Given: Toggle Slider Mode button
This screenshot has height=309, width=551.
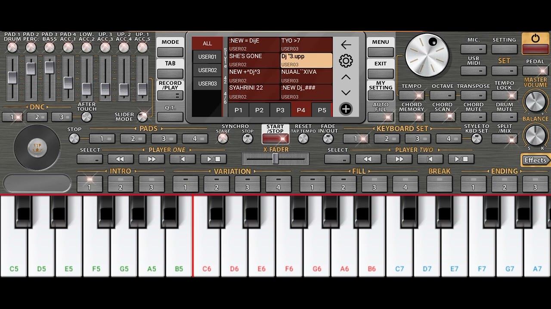Looking at the screenshot, I should pos(142,116).
